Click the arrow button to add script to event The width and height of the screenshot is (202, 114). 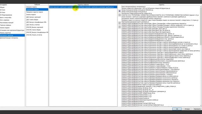[120, 11]
